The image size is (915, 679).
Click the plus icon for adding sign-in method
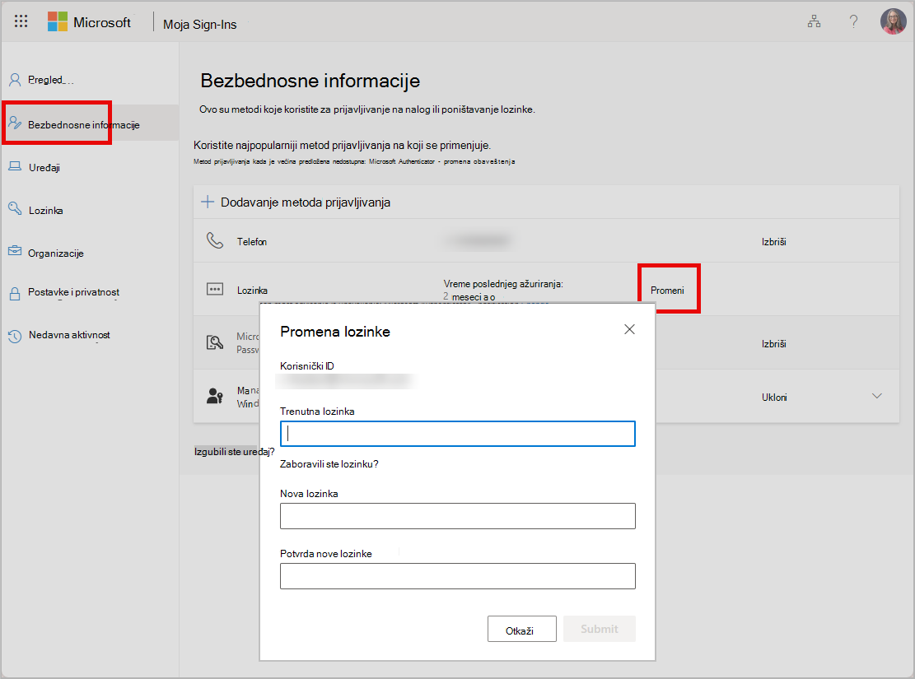tap(208, 202)
